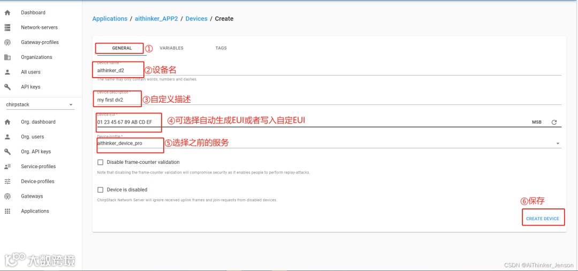Image resolution: width=578 pixels, height=271 pixels.
Task: Tick the Device is disabled checkbox
Action: [100, 190]
